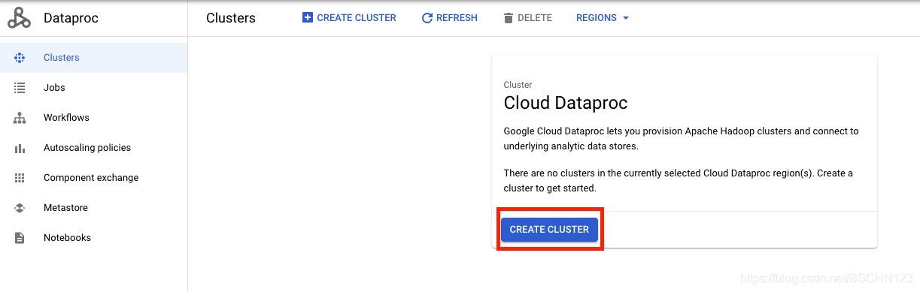Click the trash can delete icon
This screenshot has width=920, height=292.
click(x=509, y=18)
